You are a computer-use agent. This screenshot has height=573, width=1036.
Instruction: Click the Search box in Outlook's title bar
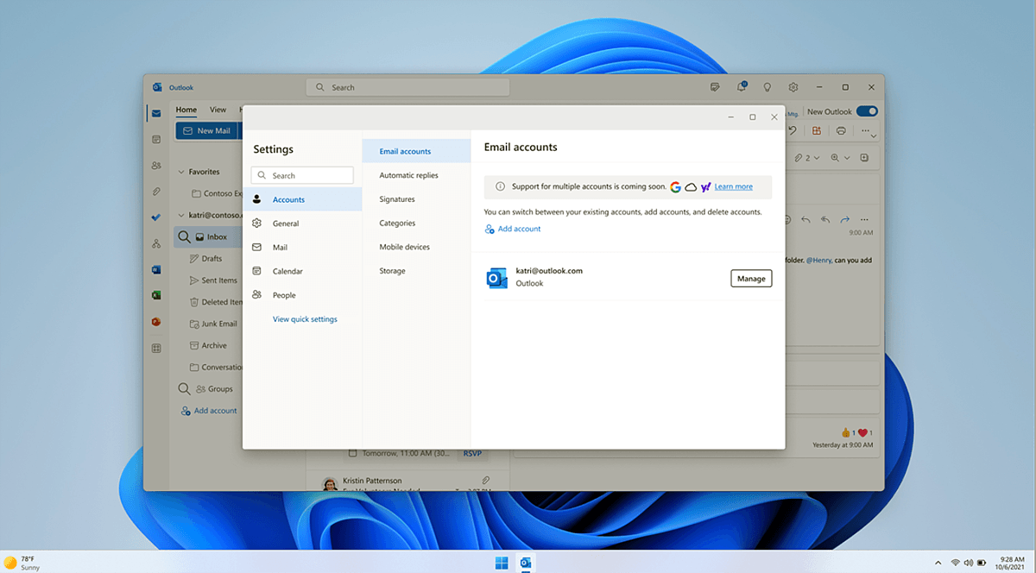click(407, 87)
